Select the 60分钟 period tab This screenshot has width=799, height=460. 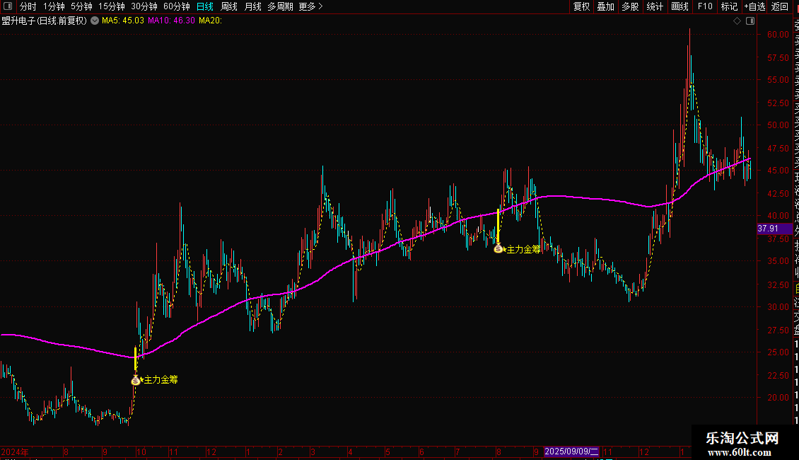coord(177,6)
